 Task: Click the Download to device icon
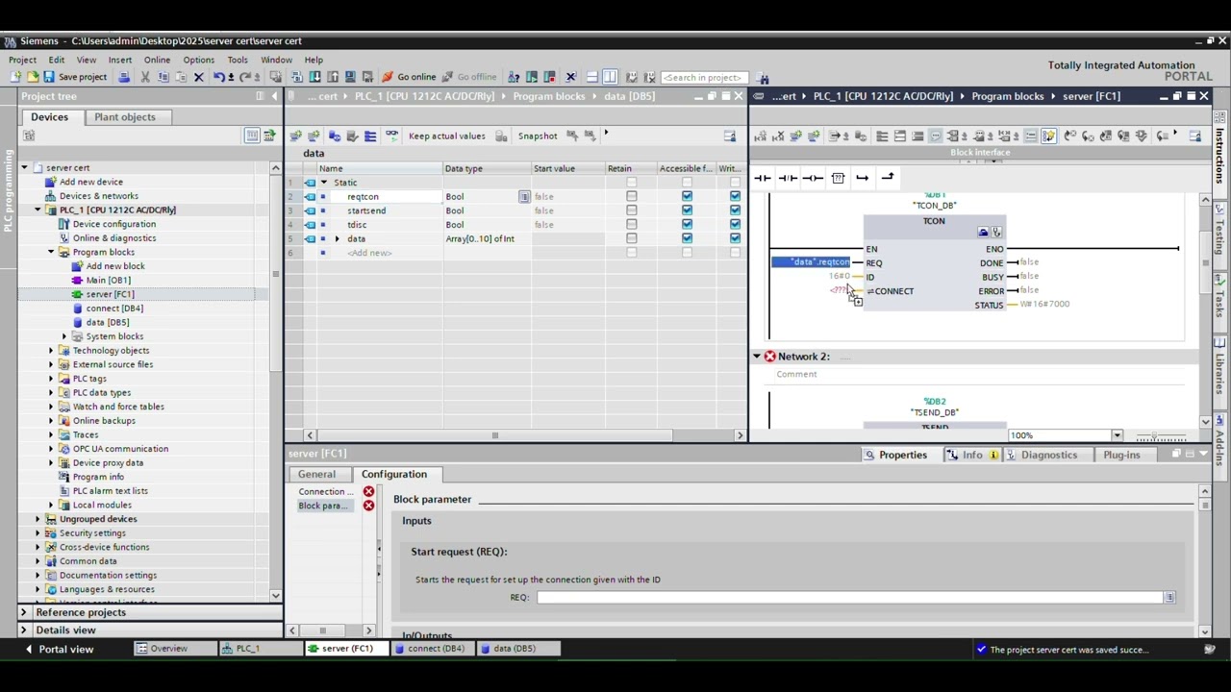314,77
